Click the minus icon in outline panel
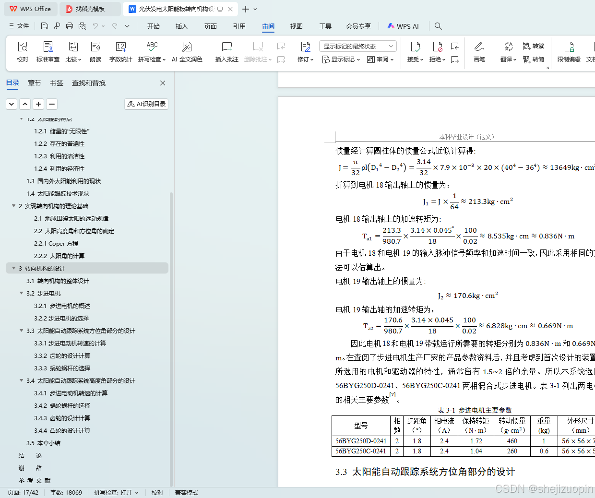 (x=52, y=104)
